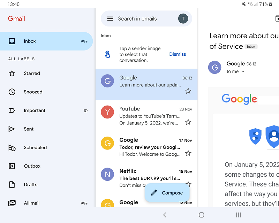279x223 pixels.
Task: Open the hamburger menu in search bar
Action: (x=110, y=19)
